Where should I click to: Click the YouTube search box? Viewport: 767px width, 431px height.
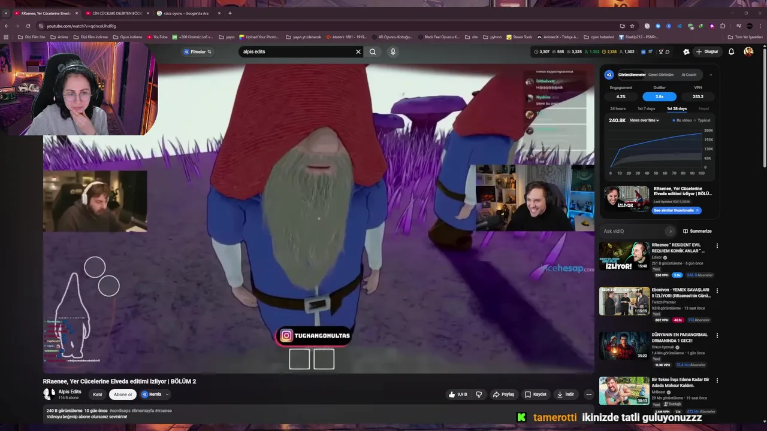point(297,51)
